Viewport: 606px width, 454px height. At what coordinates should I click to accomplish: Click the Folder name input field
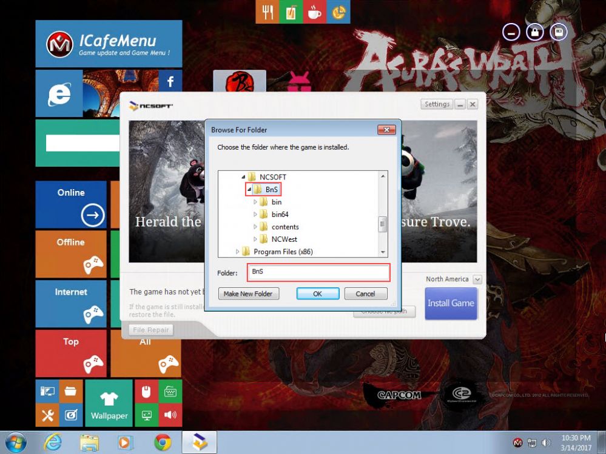tap(318, 272)
